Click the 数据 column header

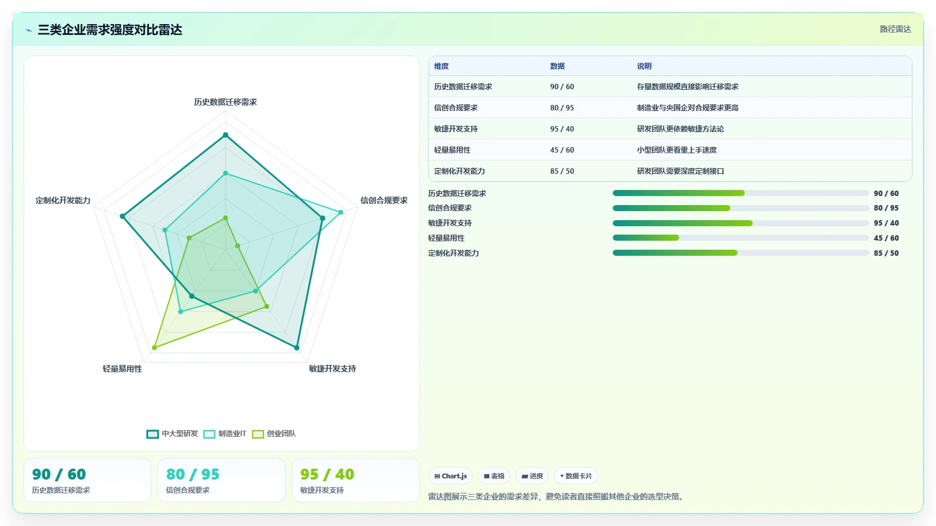click(557, 66)
